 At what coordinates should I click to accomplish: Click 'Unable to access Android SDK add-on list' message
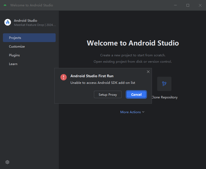click(x=103, y=83)
